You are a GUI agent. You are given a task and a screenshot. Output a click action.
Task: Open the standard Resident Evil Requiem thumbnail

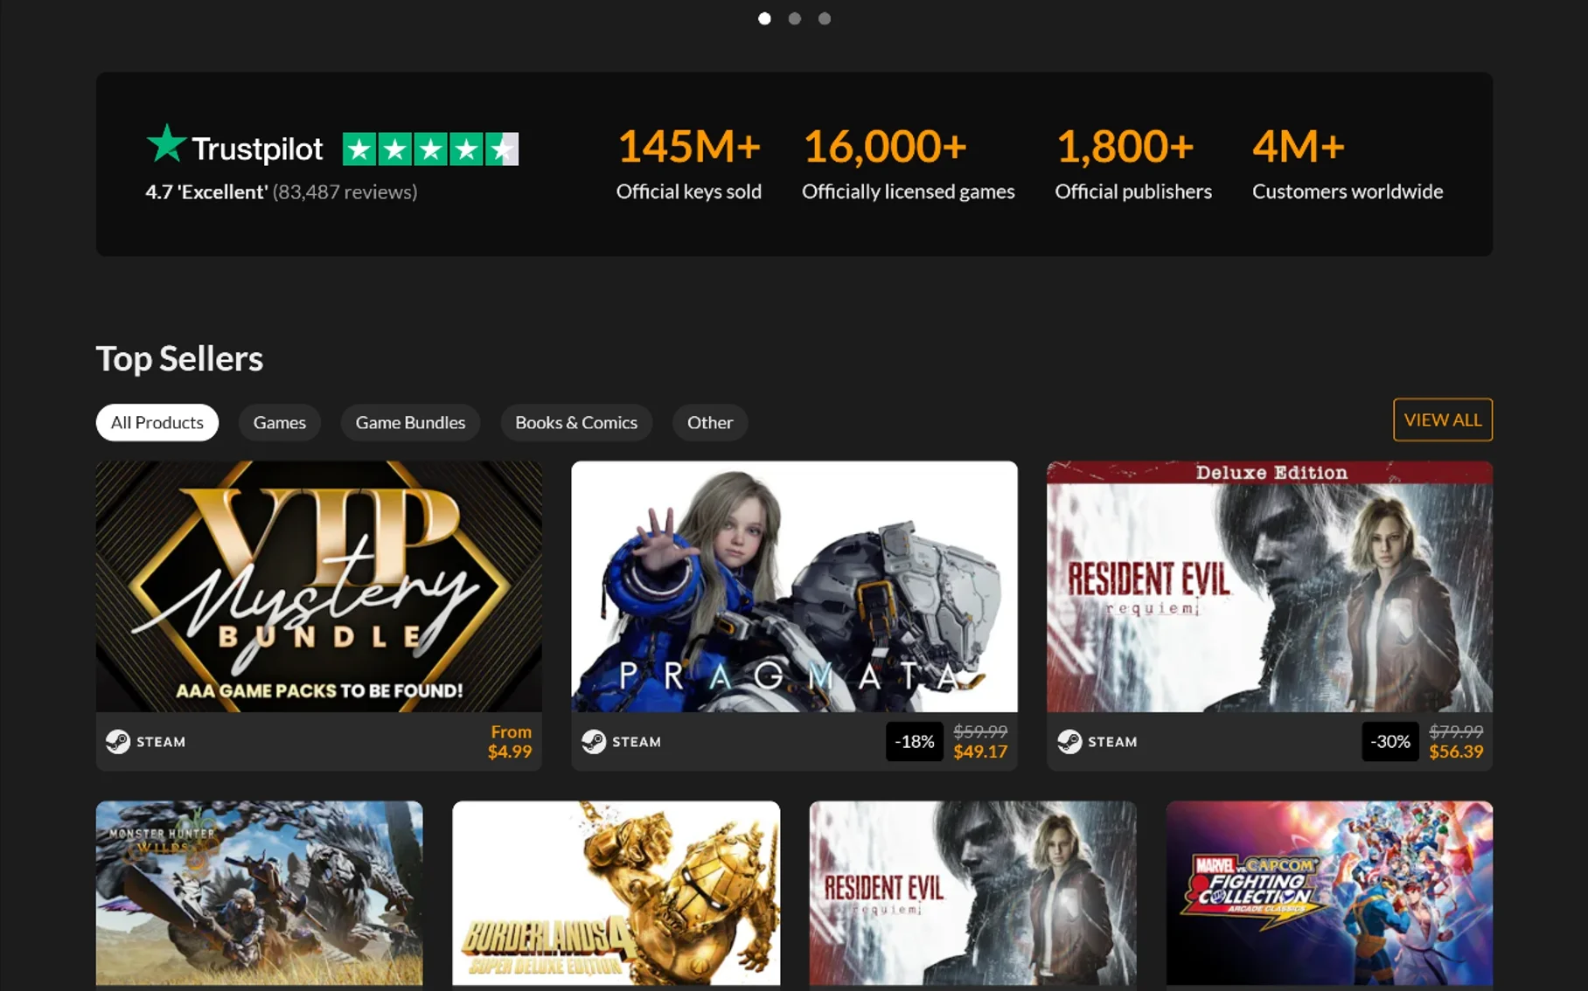tap(973, 893)
